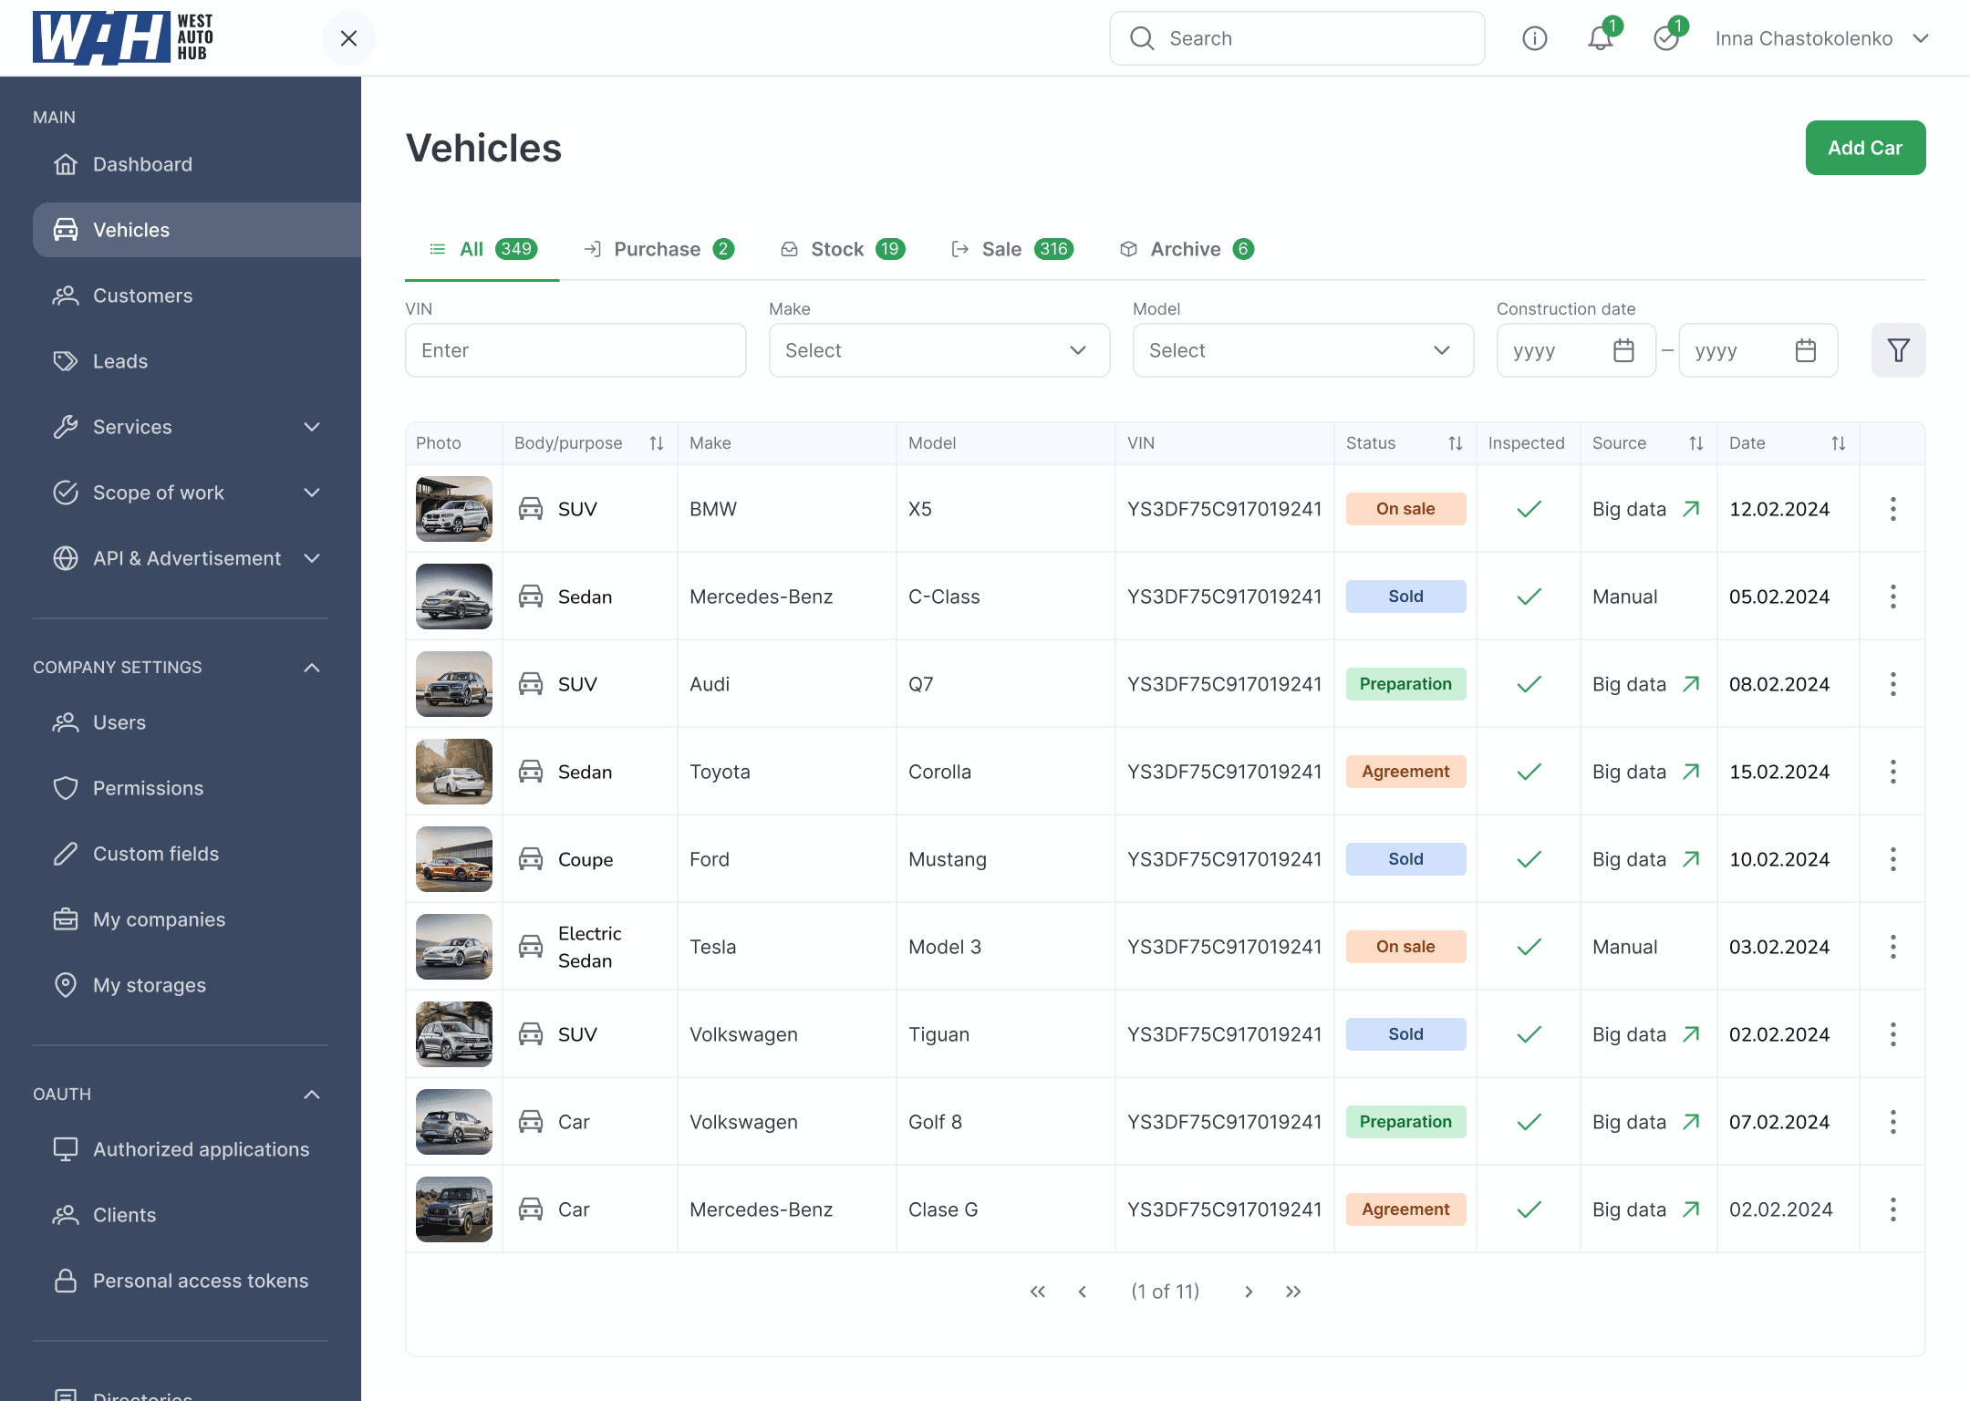Go to Customers in sidebar
Viewport: 1970px width, 1401px height.
(x=143, y=296)
